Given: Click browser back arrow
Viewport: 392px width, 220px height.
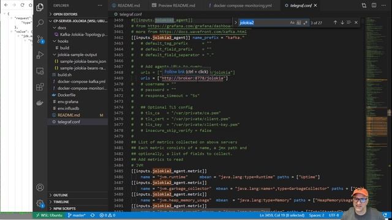Looking at the screenshot, I should (6, 5).
